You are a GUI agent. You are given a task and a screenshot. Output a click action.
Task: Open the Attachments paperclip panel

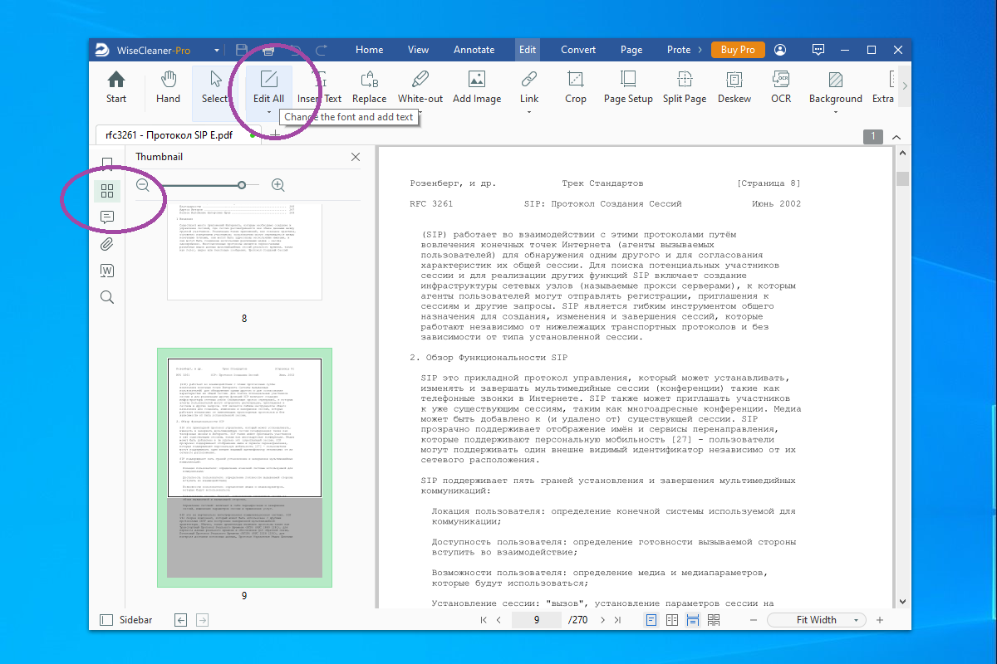point(107,244)
